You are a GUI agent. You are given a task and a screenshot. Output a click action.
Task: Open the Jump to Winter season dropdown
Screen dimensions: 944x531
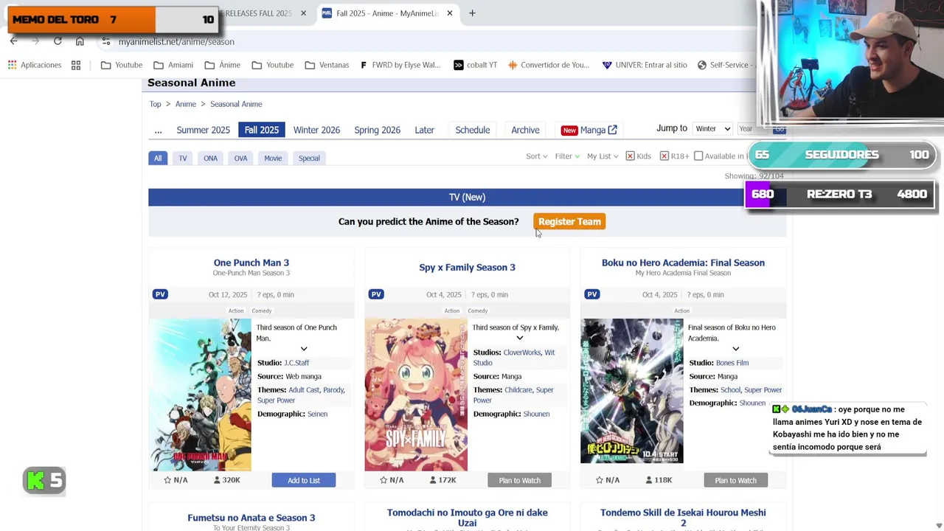pyautogui.click(x=712, y=128)
